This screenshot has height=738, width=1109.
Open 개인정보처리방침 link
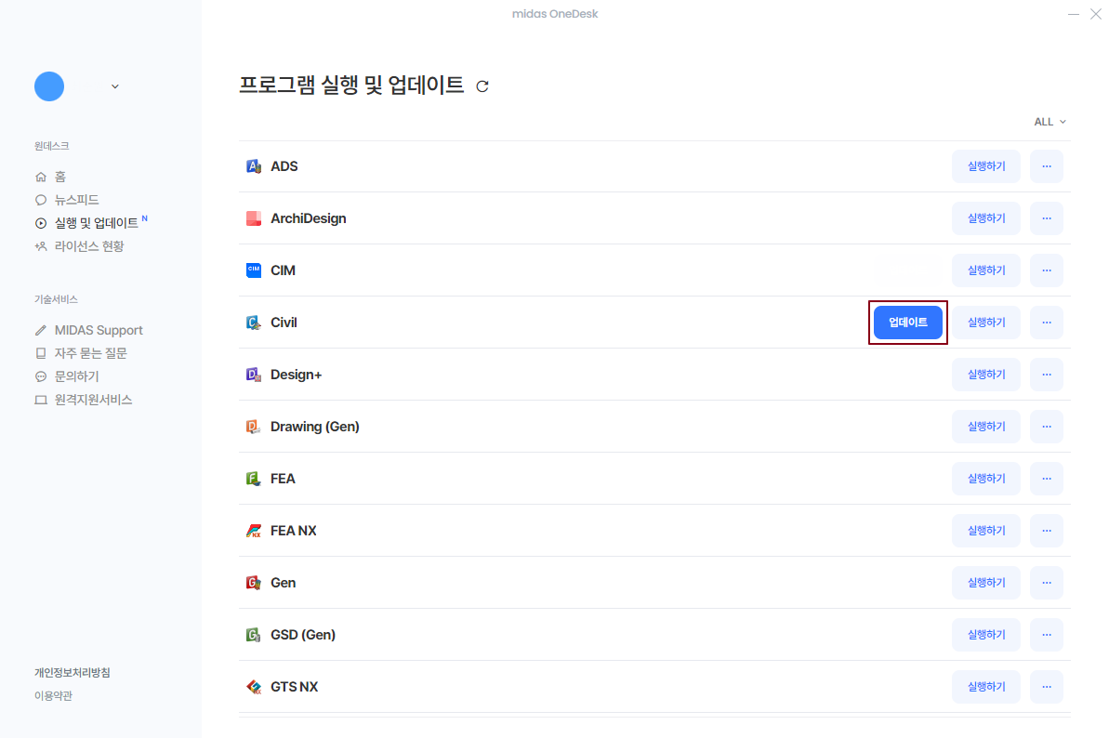[x=73, y=672]
